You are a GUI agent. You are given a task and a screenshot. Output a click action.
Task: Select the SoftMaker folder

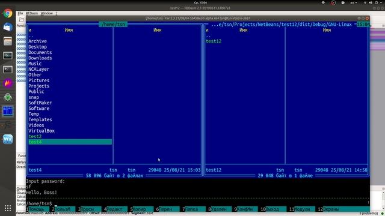click(40, 103)
